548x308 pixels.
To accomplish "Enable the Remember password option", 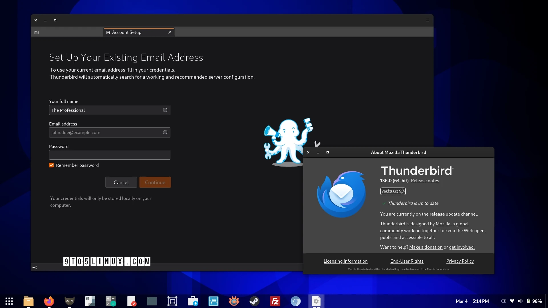I will (52, 165).
